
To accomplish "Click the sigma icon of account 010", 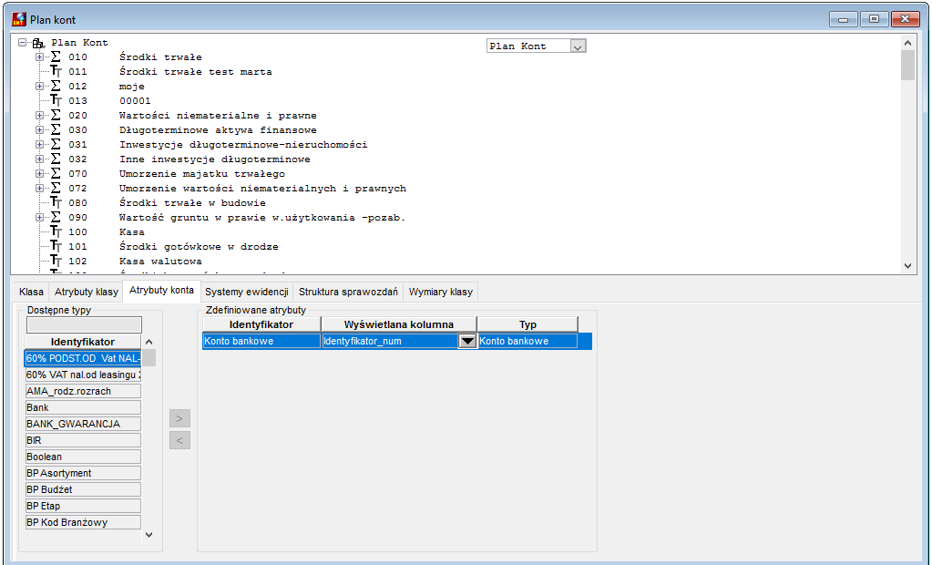I will coord(56,57).
